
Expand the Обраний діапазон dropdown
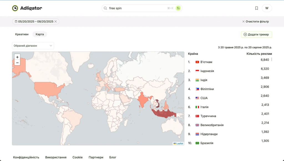(33, 46)
